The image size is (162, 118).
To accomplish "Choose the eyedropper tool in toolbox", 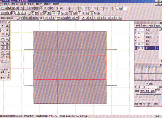I will tap(3, 57).
